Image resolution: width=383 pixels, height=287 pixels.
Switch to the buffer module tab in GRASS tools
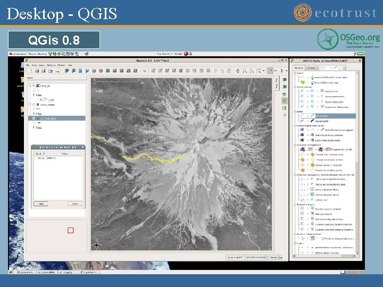[x=331, y=67]
